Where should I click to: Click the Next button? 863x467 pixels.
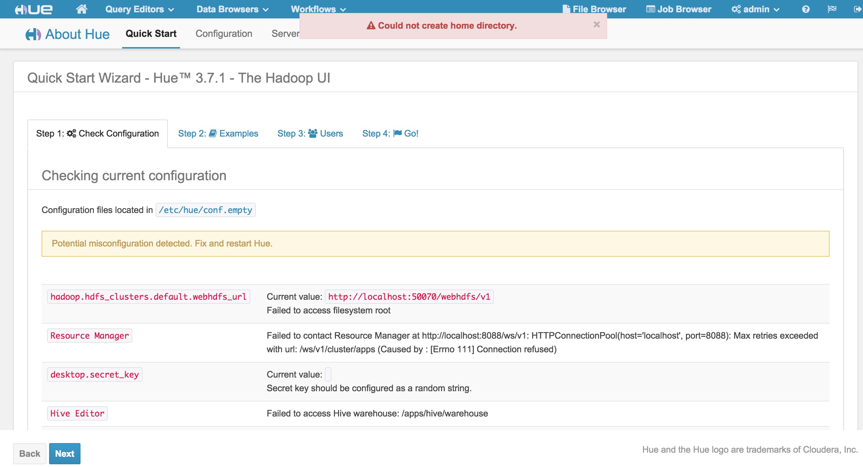(65, 453)
